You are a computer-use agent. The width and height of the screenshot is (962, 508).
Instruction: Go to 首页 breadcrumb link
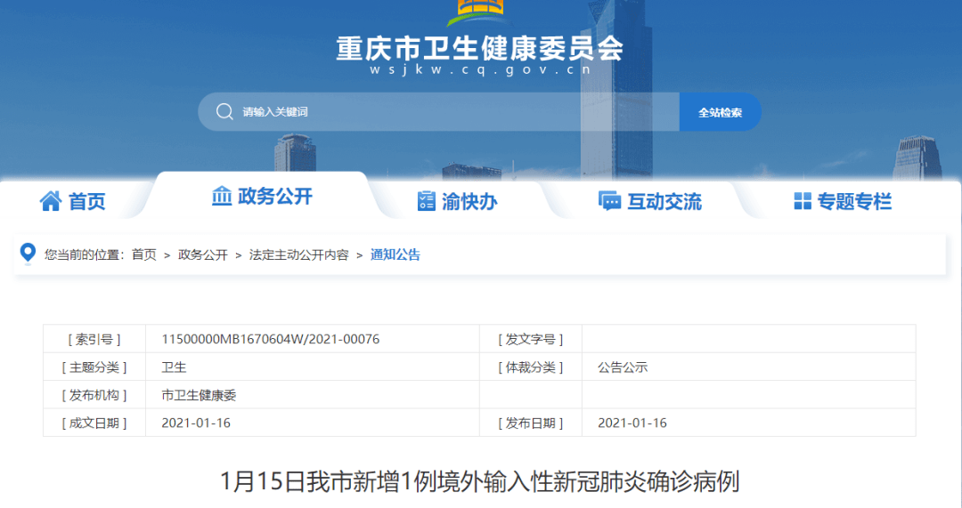click(x=144, y=254)
